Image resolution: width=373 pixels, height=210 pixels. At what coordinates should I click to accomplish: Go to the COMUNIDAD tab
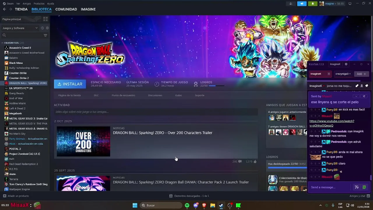coord(66,9)
